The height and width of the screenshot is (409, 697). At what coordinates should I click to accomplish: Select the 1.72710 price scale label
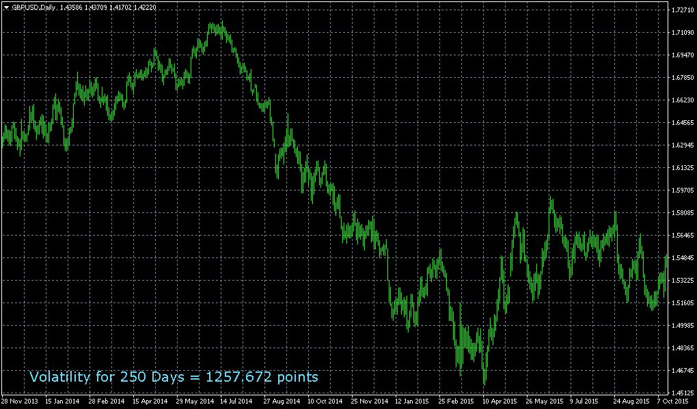coord(683,10)
